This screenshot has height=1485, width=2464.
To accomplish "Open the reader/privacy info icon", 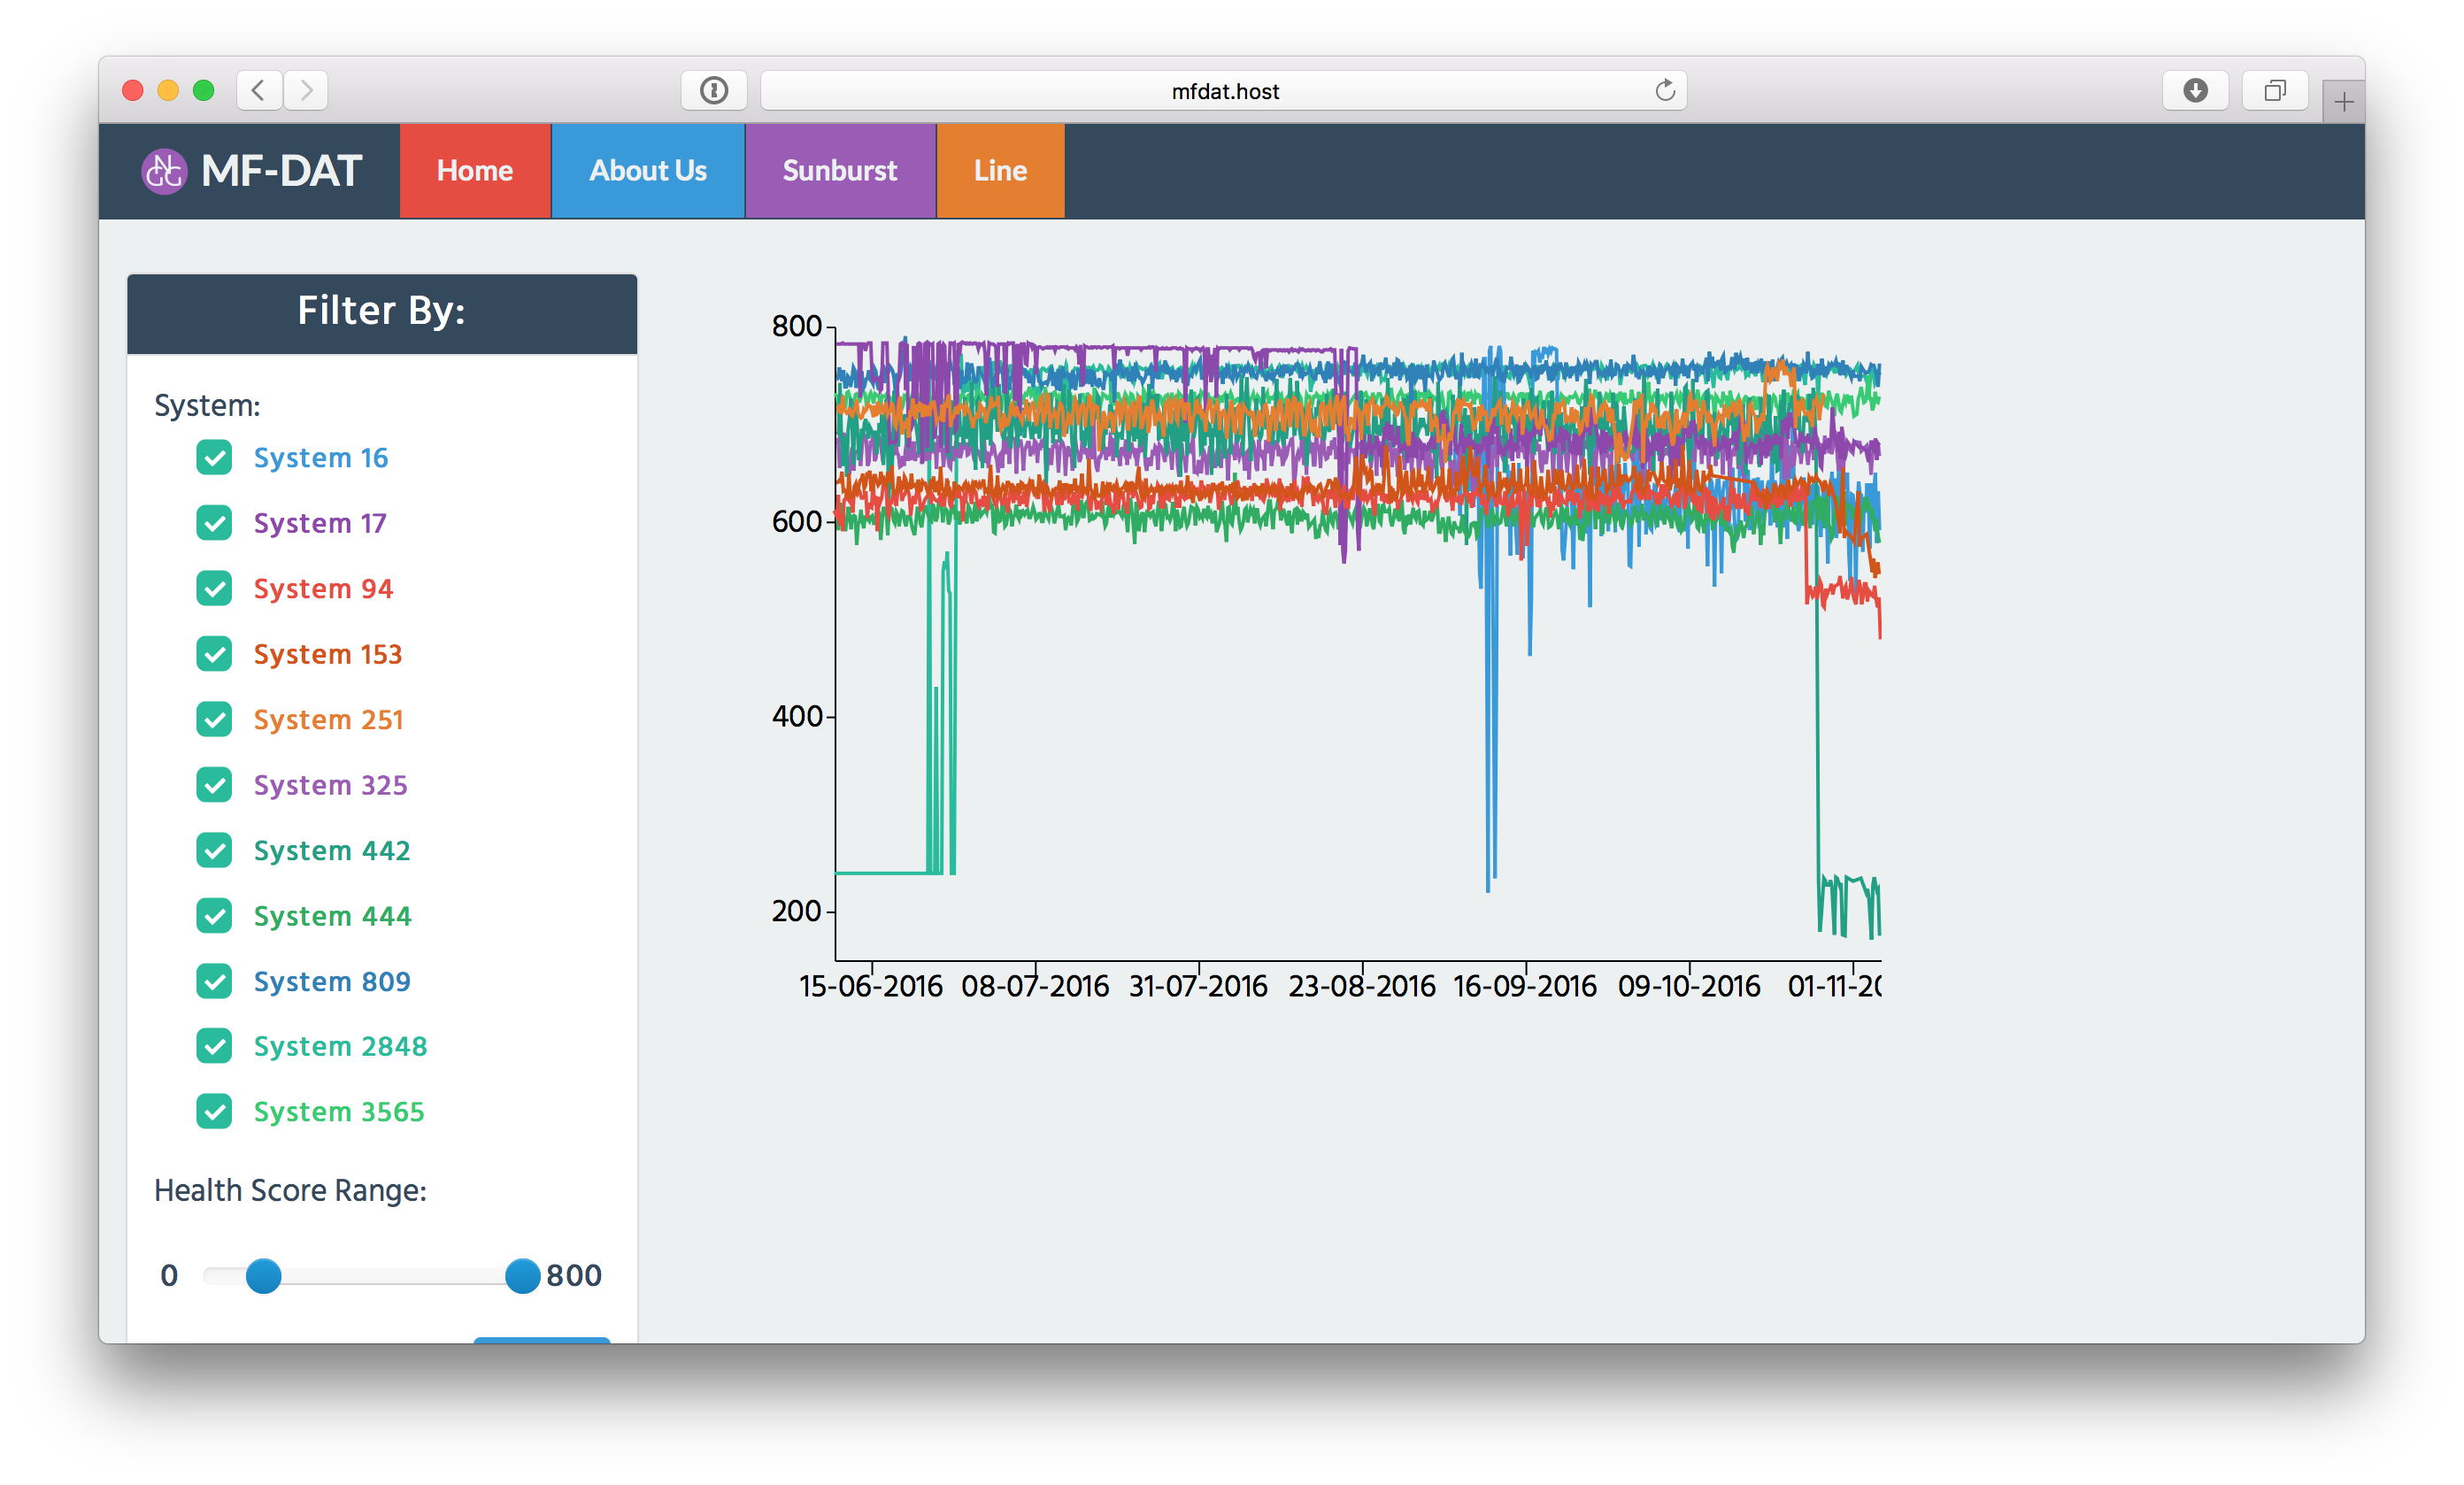I will [713, 91].
